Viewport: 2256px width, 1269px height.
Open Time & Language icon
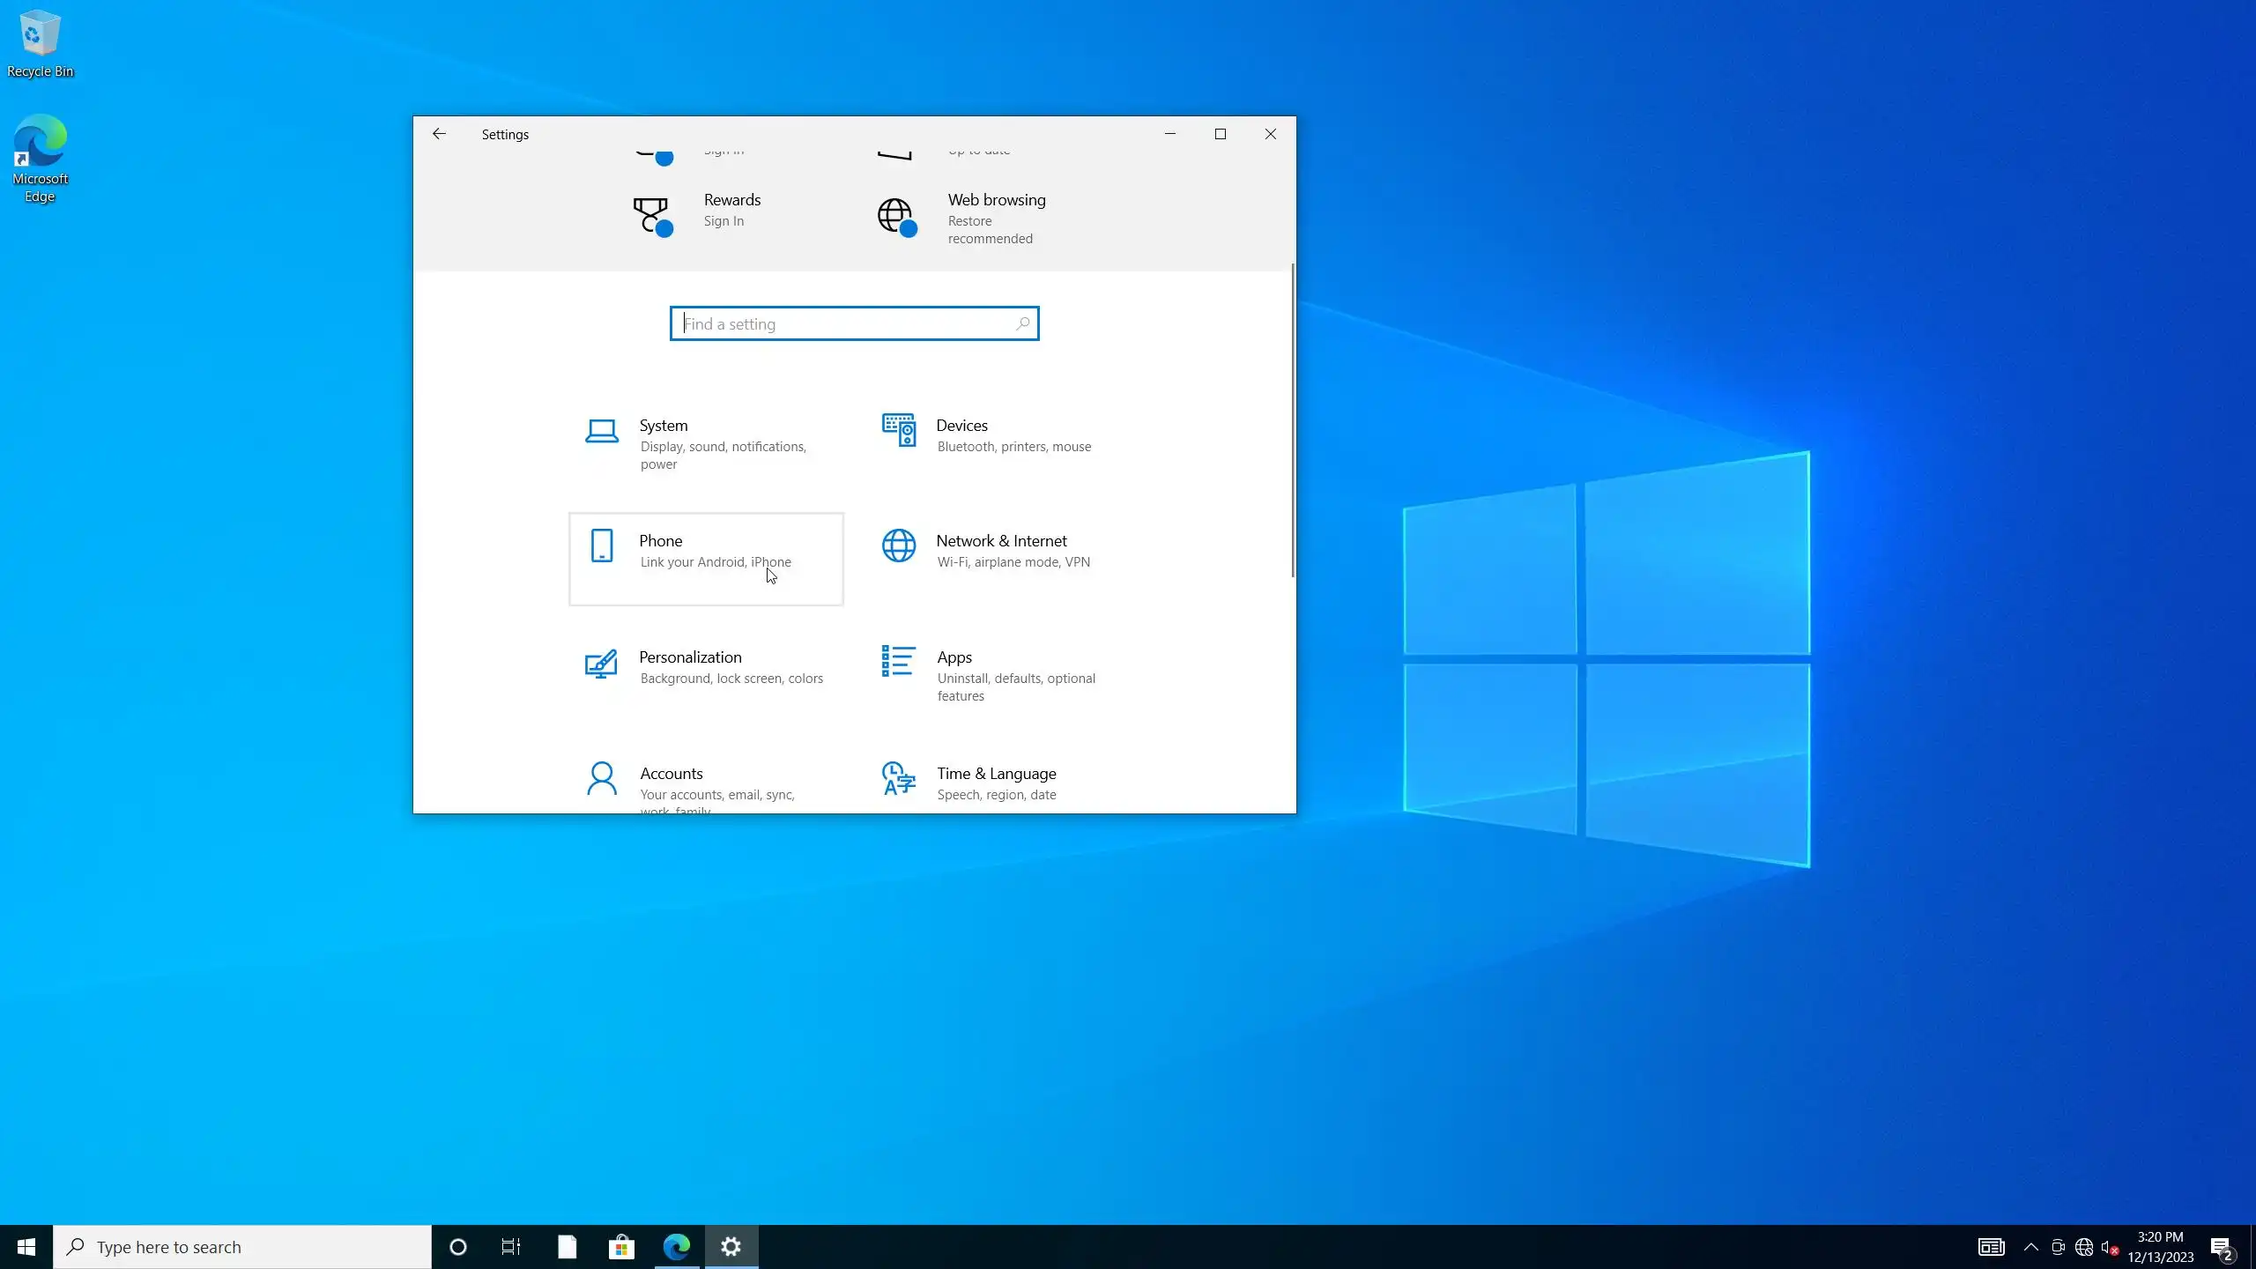point(898,778)
